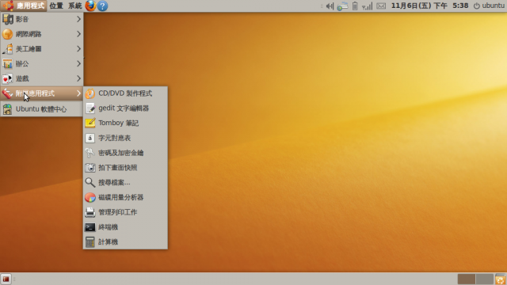Launch 終端機

(125, 227)
